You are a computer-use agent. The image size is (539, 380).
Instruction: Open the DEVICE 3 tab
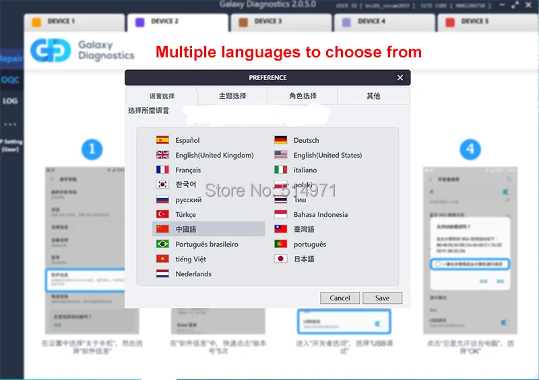(x=281, y=22)
